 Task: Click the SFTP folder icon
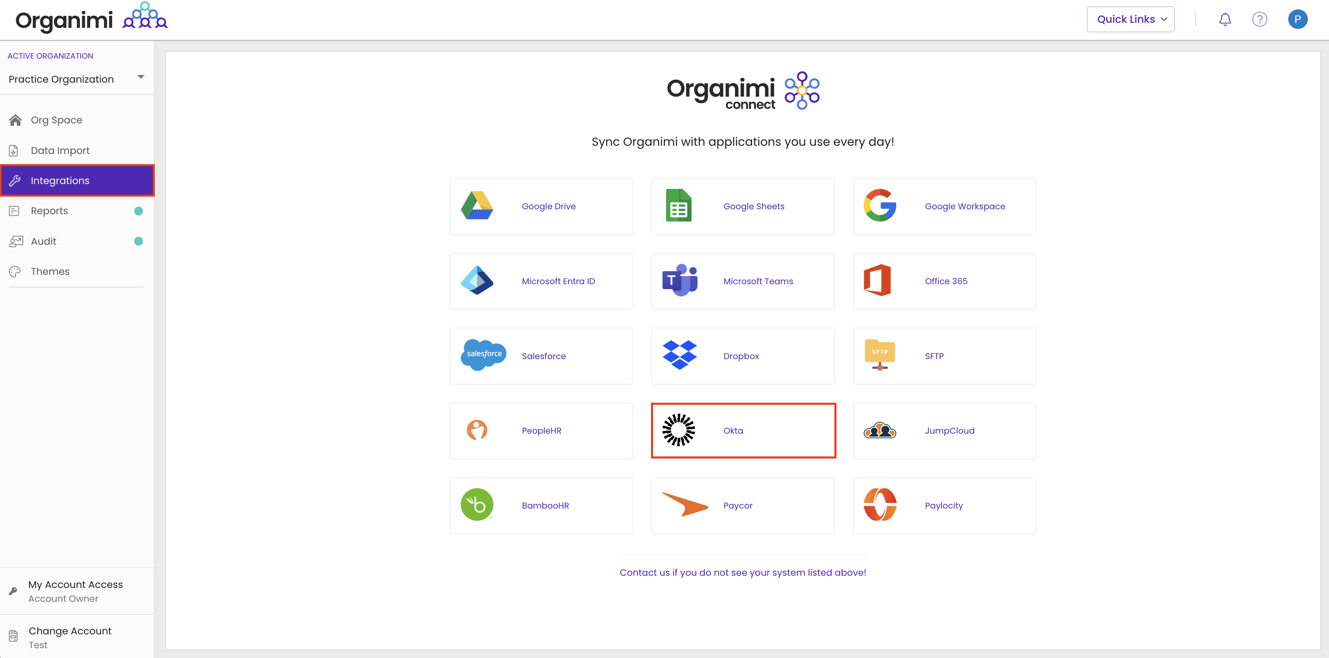(x=880, y=355)
